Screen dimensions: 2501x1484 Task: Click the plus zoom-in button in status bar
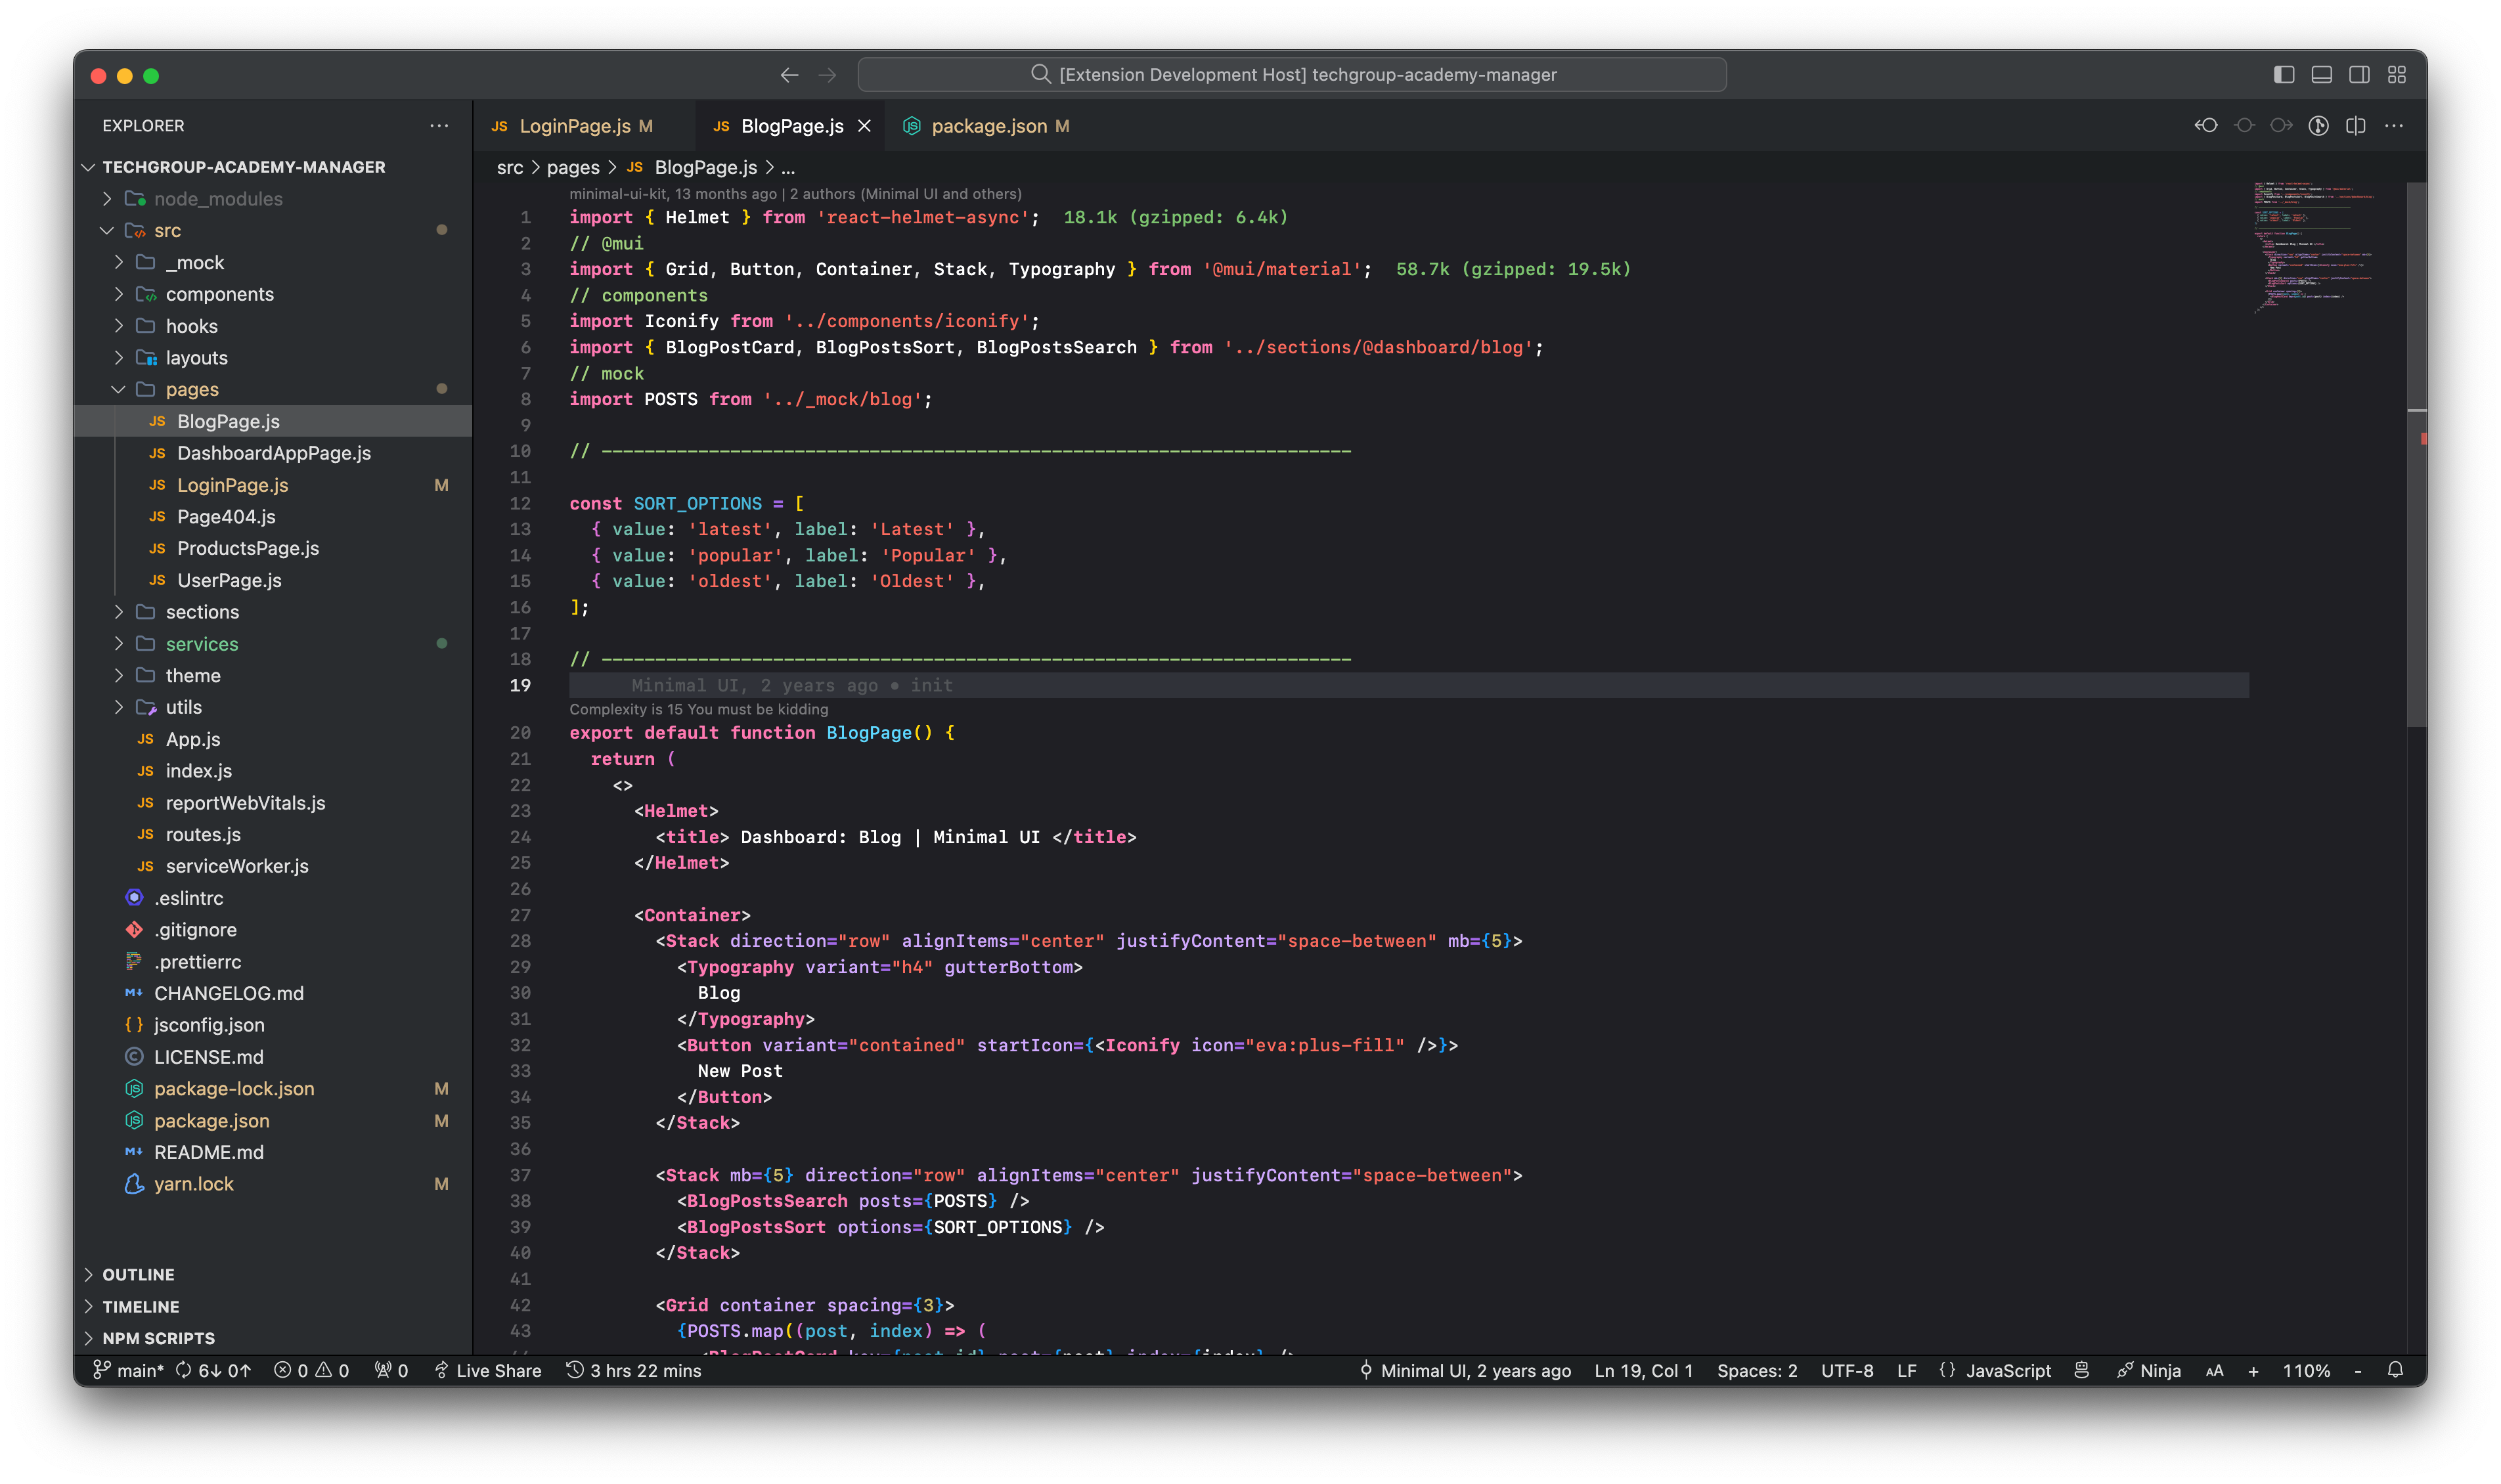tap(2253, 1371)
